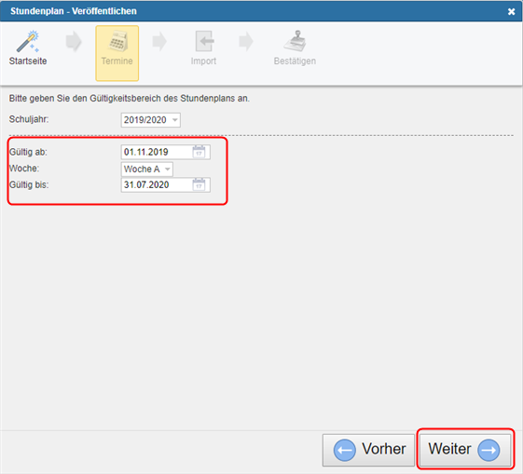Expand the Schuljahr 2019/2020 dropdown
The height and width of the screenshot is (474, 523).
(x=151, y=120)
